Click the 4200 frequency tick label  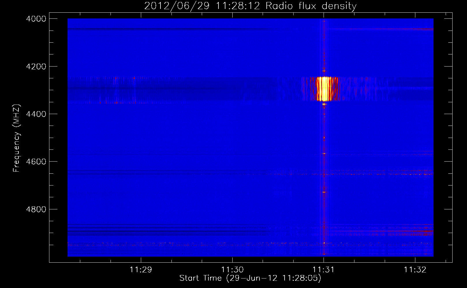[x=36, y=67]
